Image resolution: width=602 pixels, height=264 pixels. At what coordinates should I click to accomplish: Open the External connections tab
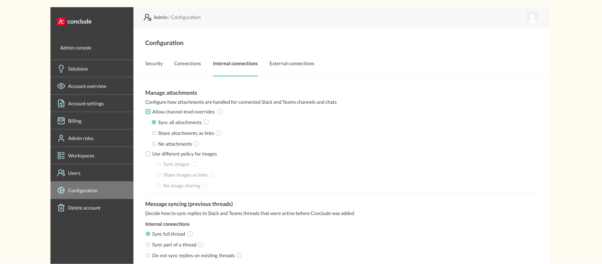point(292,63)
